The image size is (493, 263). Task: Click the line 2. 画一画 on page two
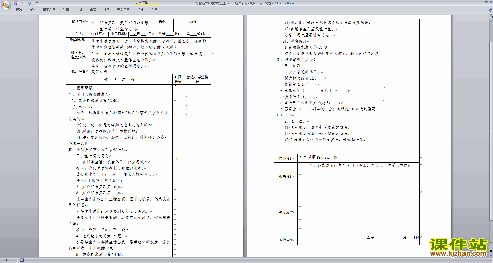tap(295, 121)
